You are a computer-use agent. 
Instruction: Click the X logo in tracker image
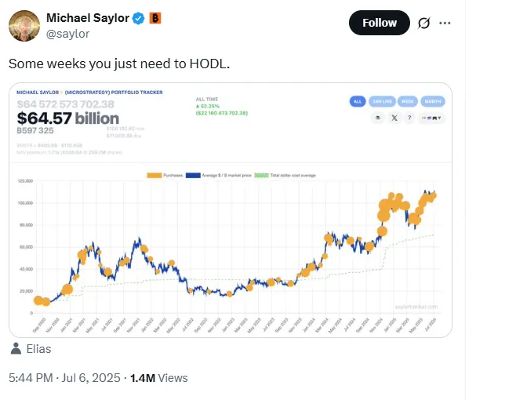click(394, 118)
